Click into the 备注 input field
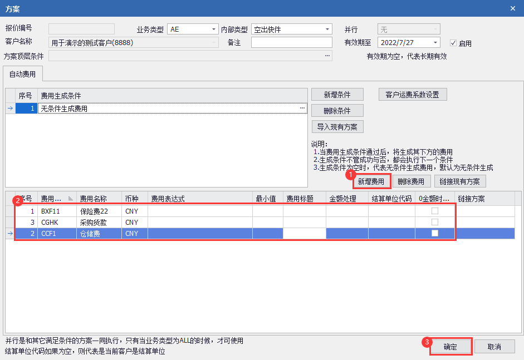This screenshot has width=524, height=360. tap(291, 43)
